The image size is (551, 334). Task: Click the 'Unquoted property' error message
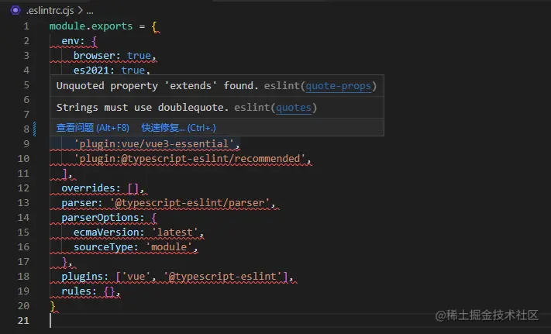pyautogui.click(x=157, y=86)
